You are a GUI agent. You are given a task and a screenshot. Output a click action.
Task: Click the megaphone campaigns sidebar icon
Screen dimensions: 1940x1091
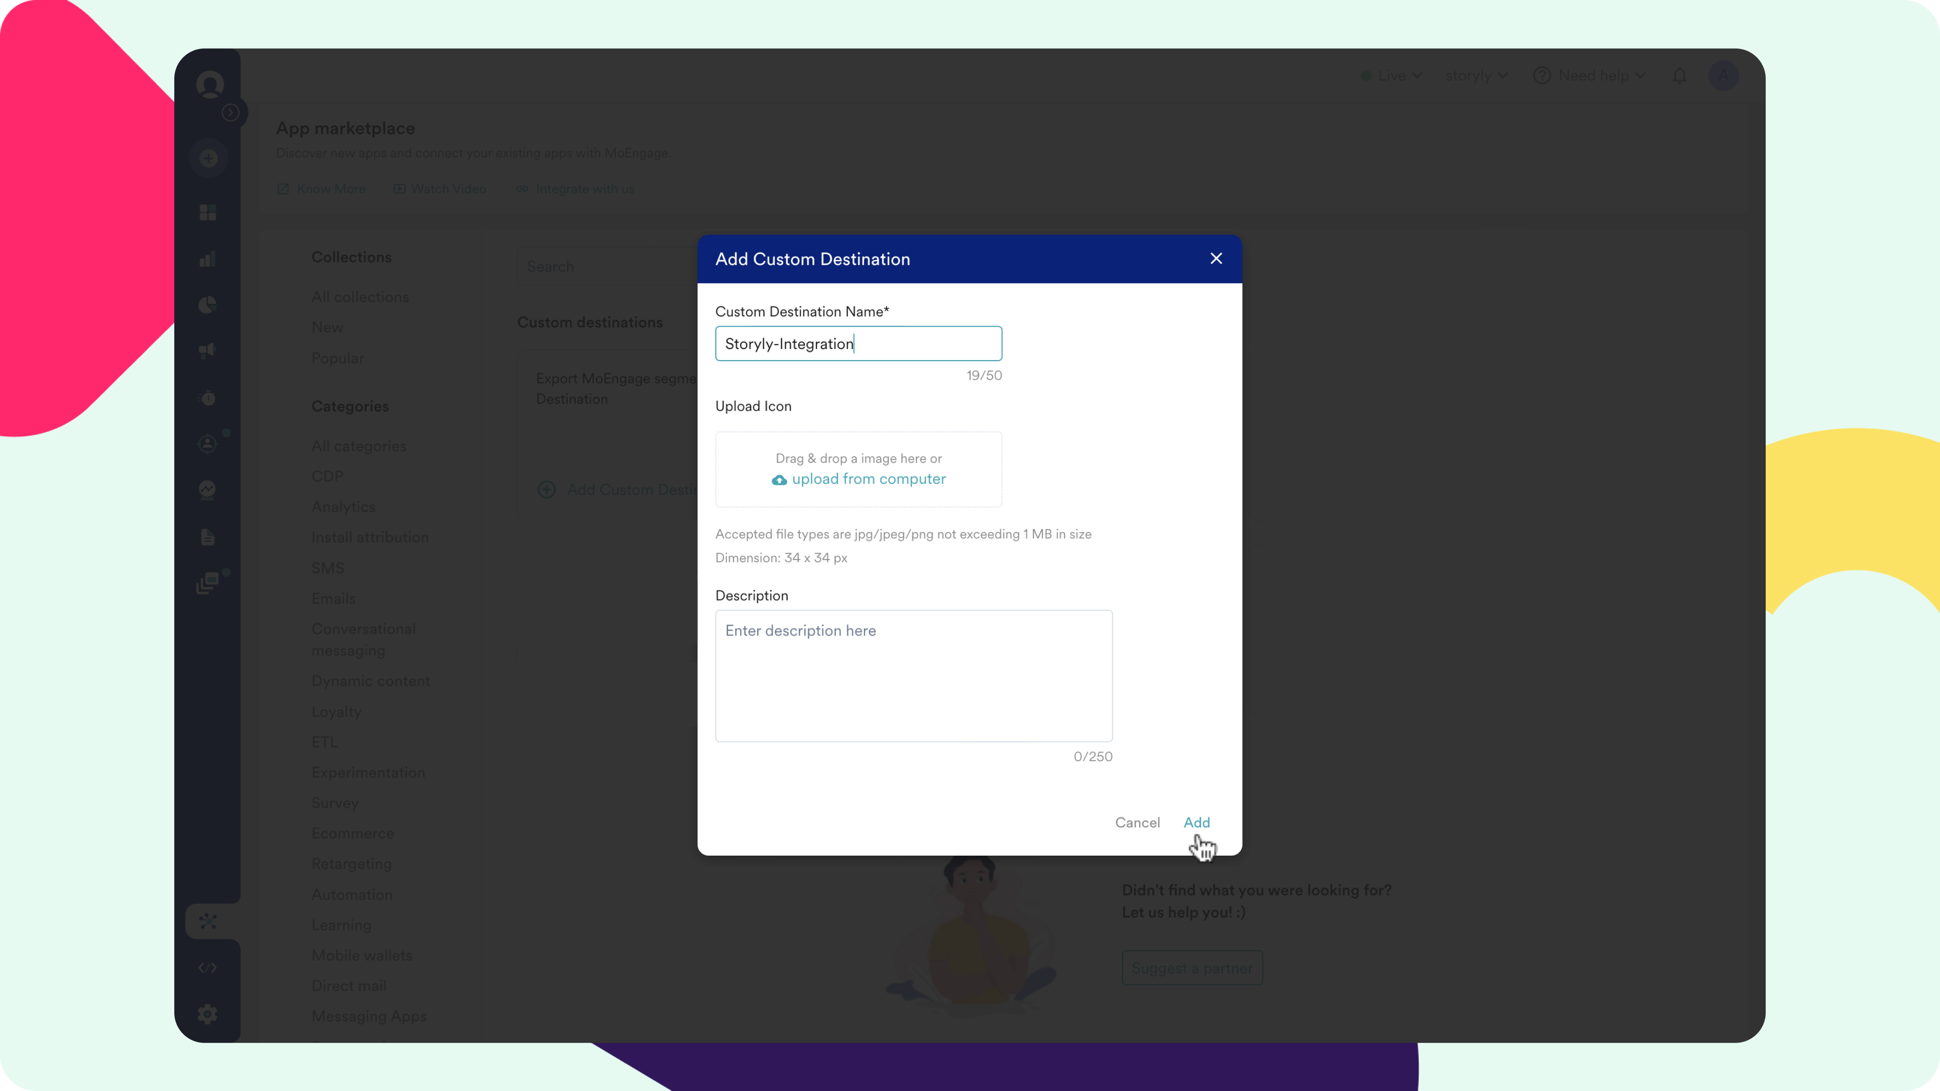click(x=208, y=350)
